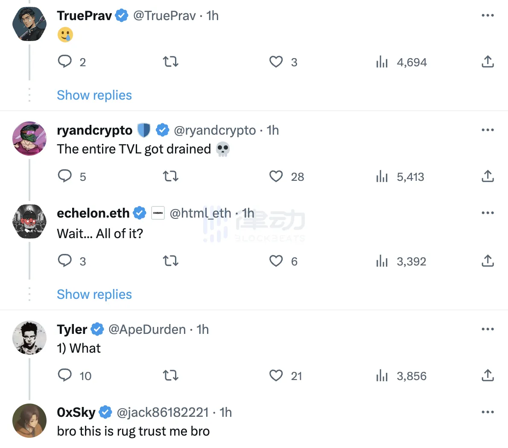Share TruePrav's tweet via share icon

(488, 62)
